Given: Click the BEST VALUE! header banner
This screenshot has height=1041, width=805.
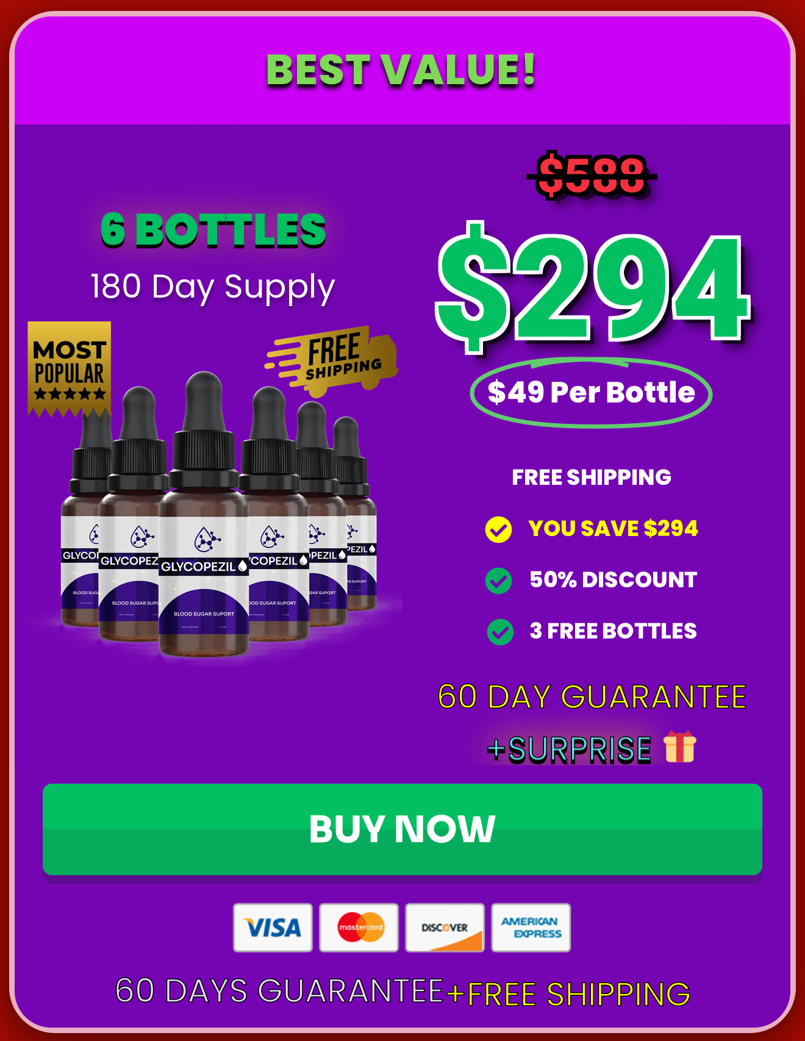Looking at the screenshot, I should [402, 70].
